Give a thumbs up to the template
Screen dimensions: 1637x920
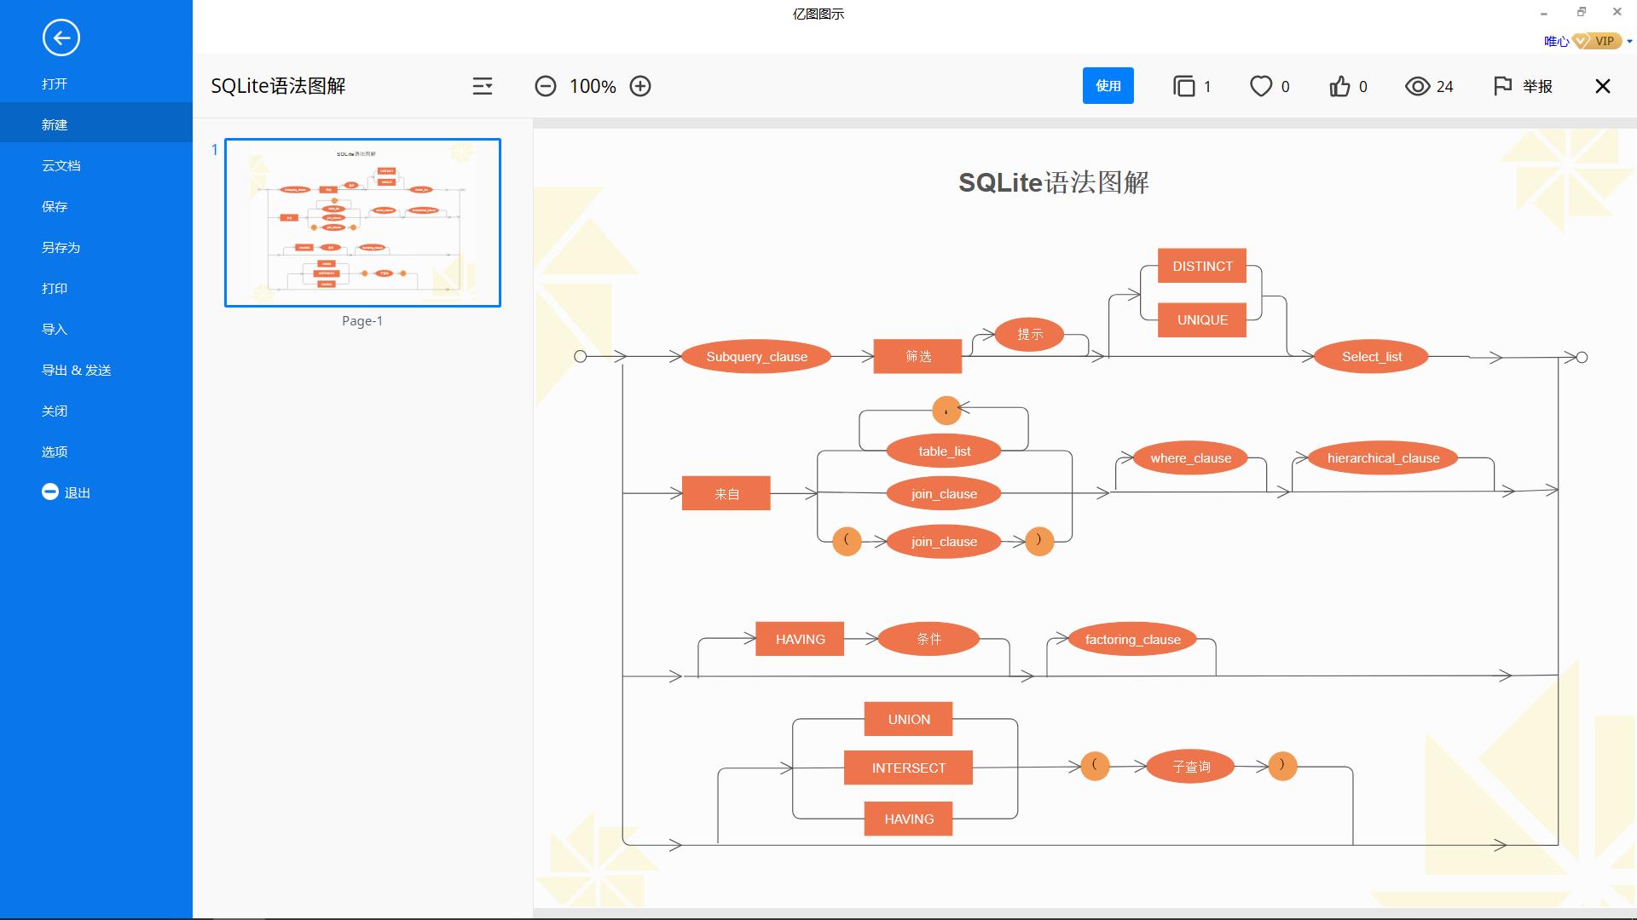click(1339, 86)
